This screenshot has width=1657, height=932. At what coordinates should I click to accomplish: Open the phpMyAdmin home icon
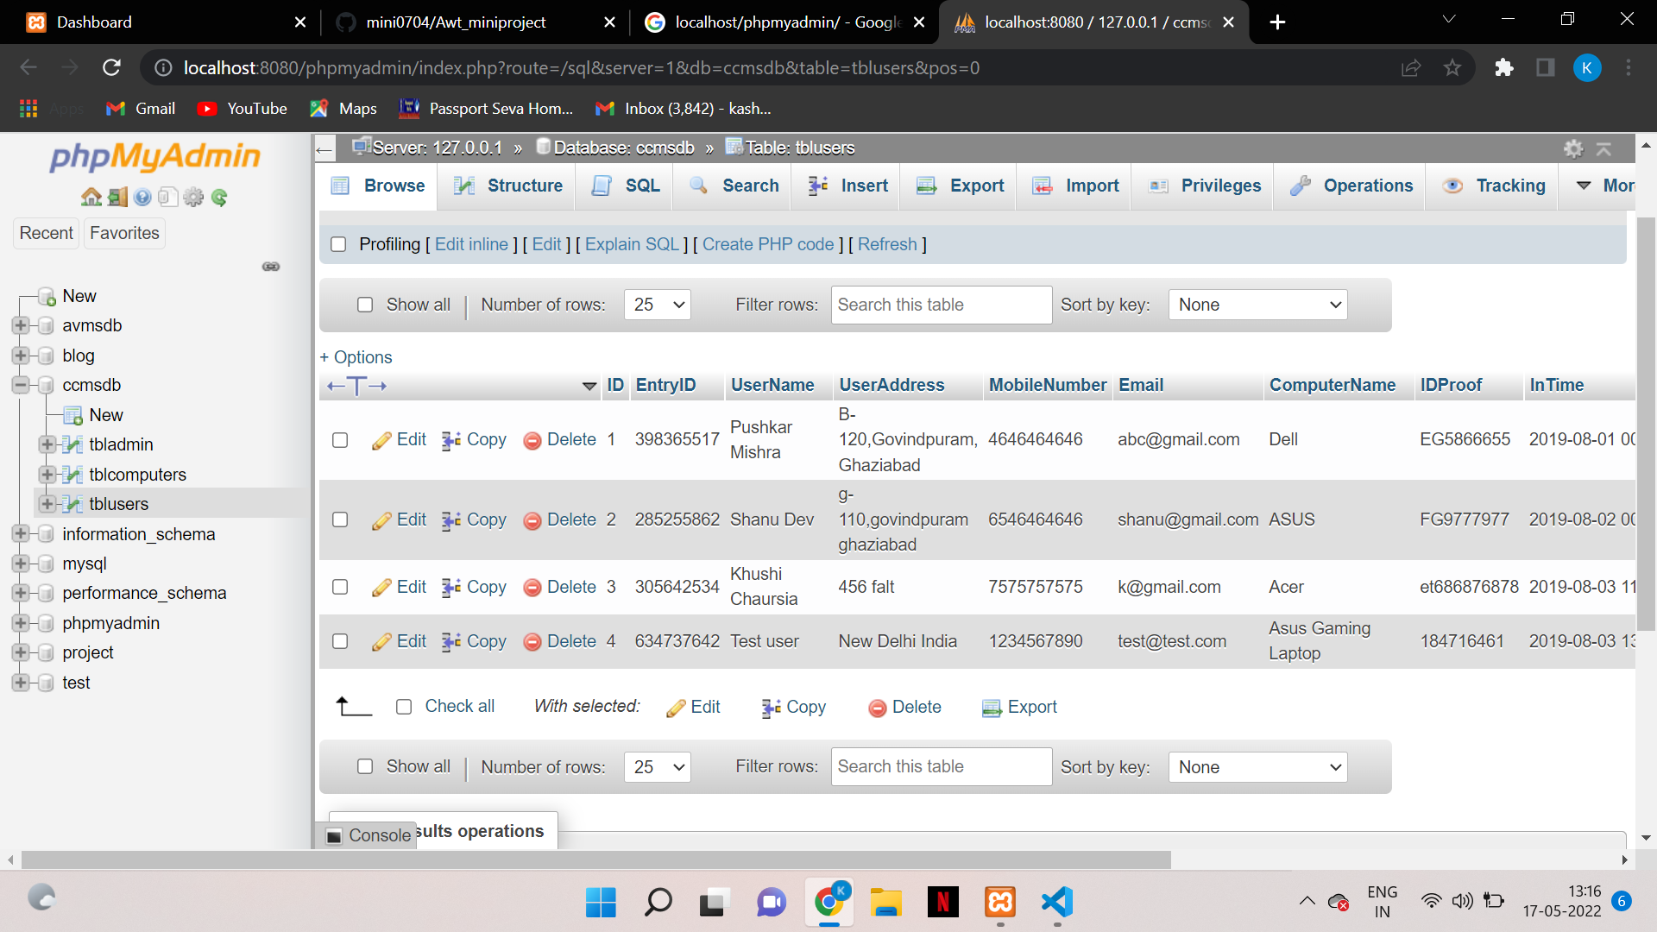(91, 197)
